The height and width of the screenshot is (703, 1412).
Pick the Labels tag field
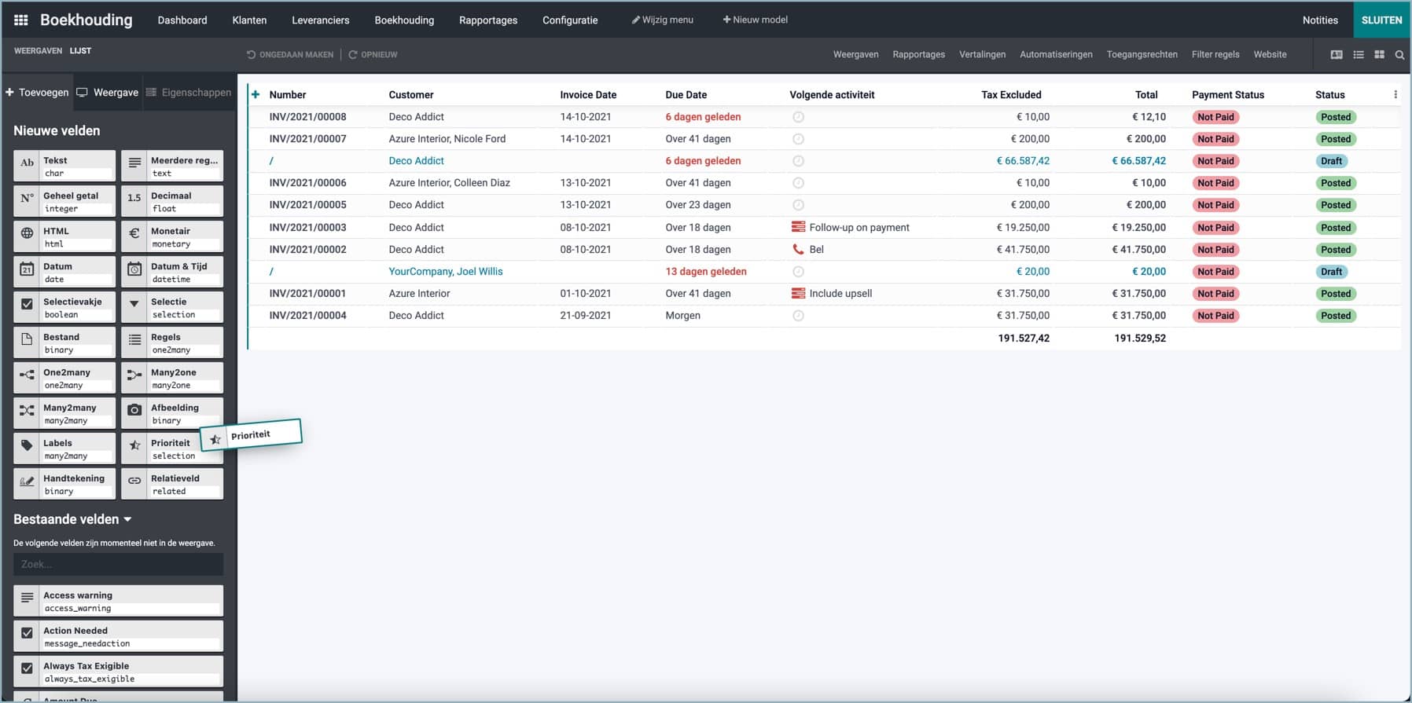[64, 449]
